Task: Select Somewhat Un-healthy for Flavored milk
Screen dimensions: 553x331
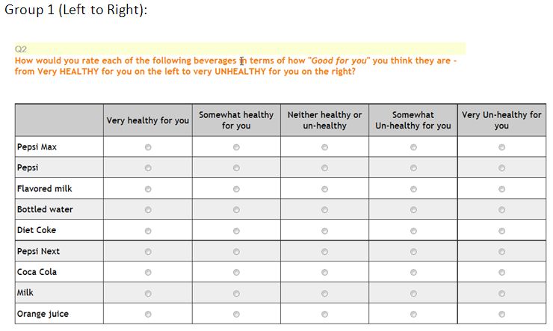Action: pos(413,189)
